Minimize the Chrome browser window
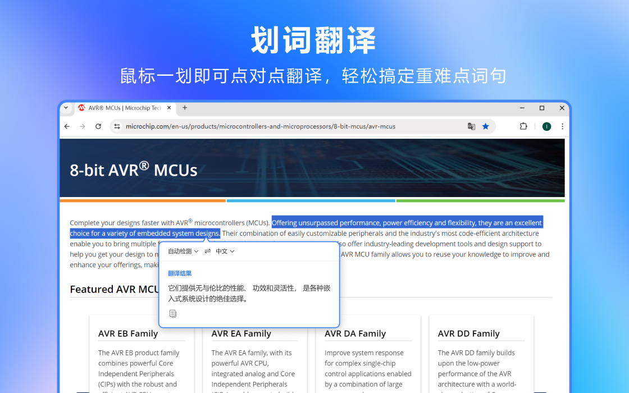The width and height of the screenshot is (629, 393). [x=522, y=108]
